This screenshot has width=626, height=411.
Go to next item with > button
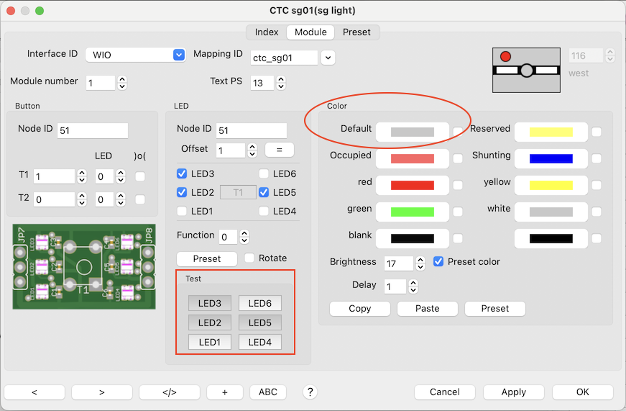tap(101, 392)
